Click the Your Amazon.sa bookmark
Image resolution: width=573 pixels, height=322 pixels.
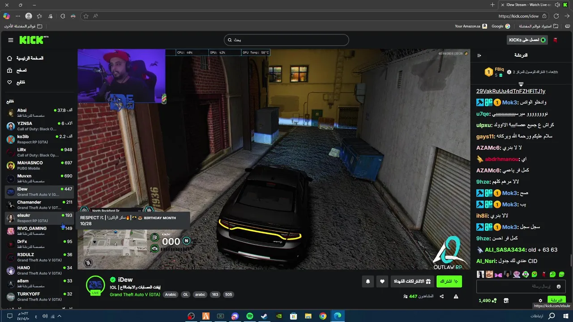tap(471, 26)
